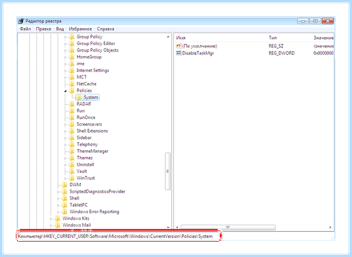Expand the Internet Settings key
The height and width of the screenshot is (257, 352).
point(65,71)
